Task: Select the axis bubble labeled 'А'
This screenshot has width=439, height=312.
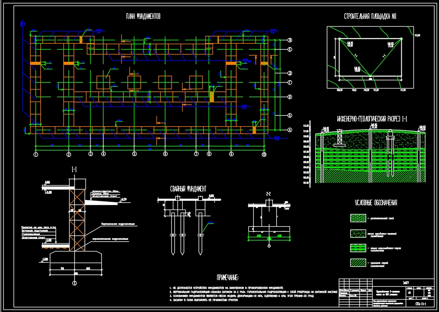Action: (x=289, y=130)
